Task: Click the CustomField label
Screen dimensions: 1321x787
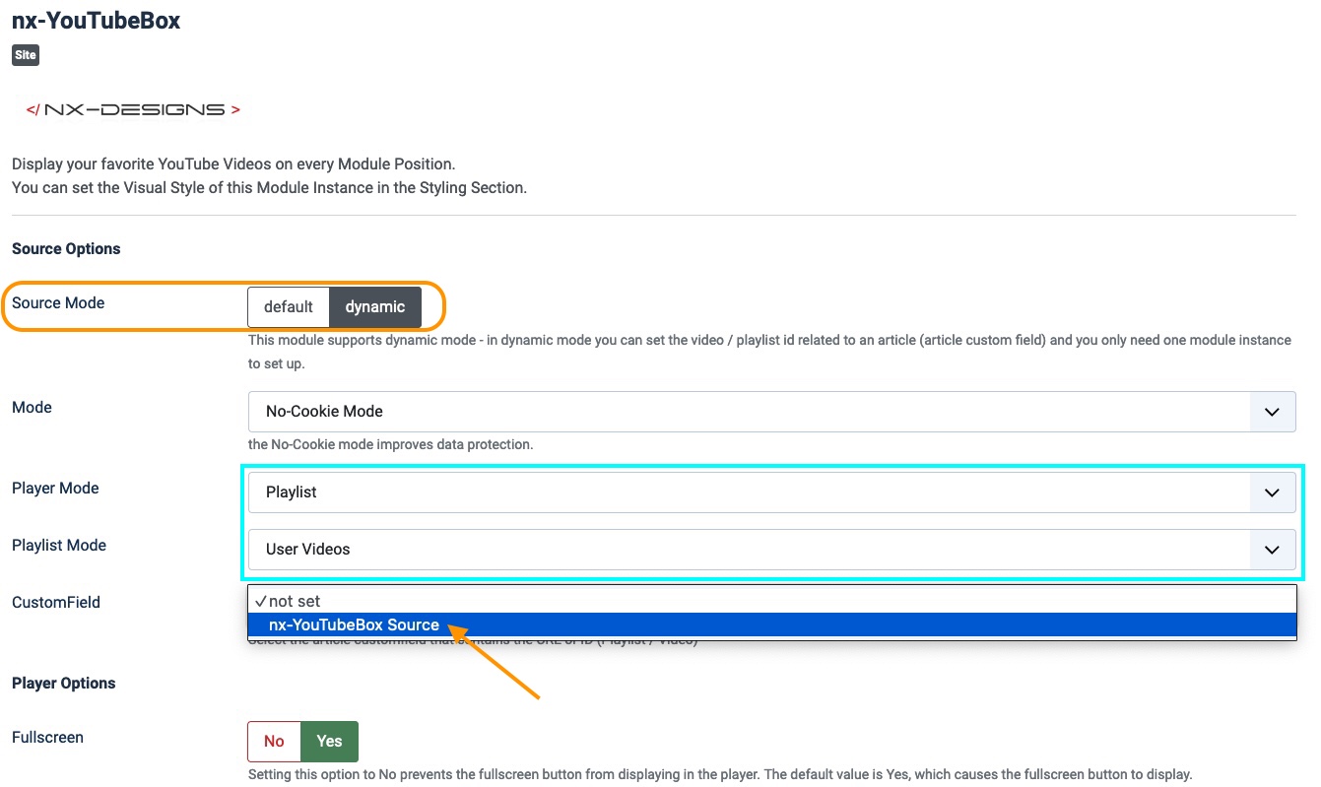Action: [56, 603]
